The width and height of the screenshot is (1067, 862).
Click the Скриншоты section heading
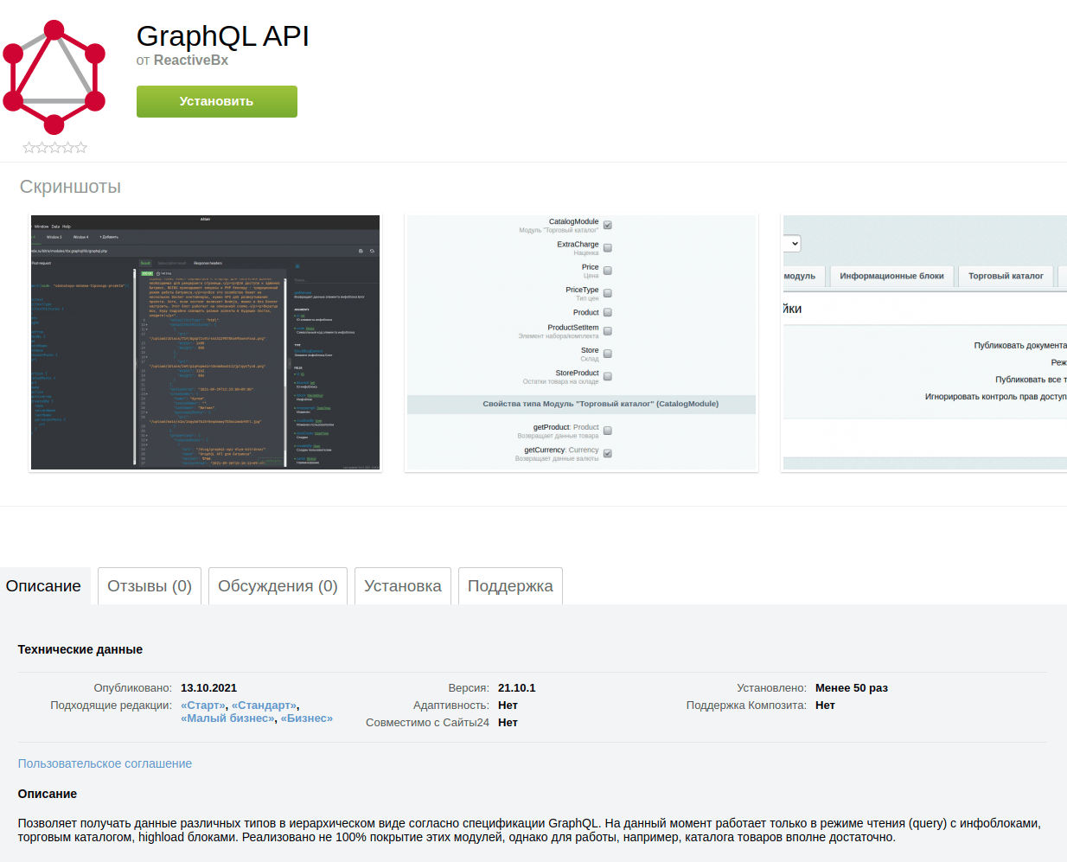click(x=70, y=187)
